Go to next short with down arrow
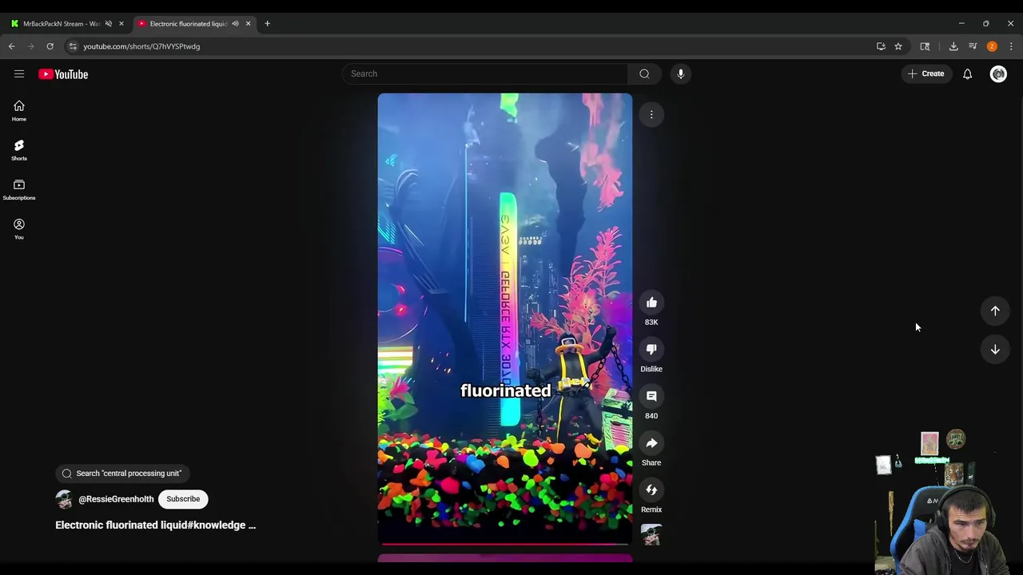Screen dimensions: 1023x575 (995, 349)
